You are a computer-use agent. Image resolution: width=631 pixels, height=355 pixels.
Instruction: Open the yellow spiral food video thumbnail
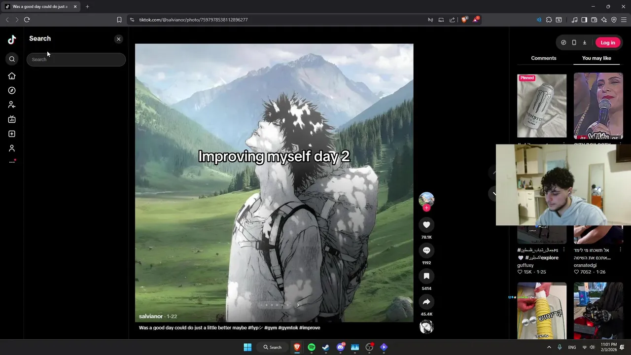coord(542,311)
